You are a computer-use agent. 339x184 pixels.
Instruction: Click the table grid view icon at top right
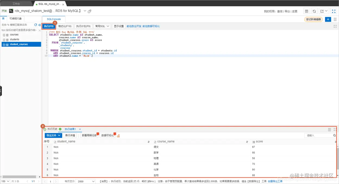307,11
